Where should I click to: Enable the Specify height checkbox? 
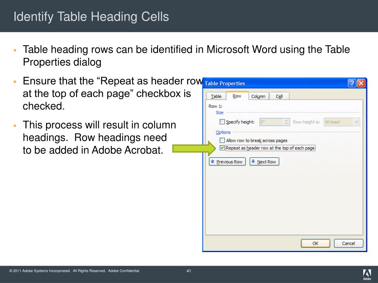pyautogui.click(x=222, y=122)
